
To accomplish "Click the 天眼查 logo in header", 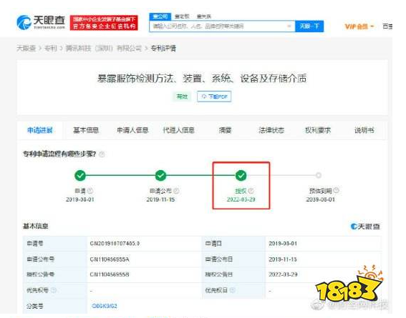I will [x=41, y=22].
